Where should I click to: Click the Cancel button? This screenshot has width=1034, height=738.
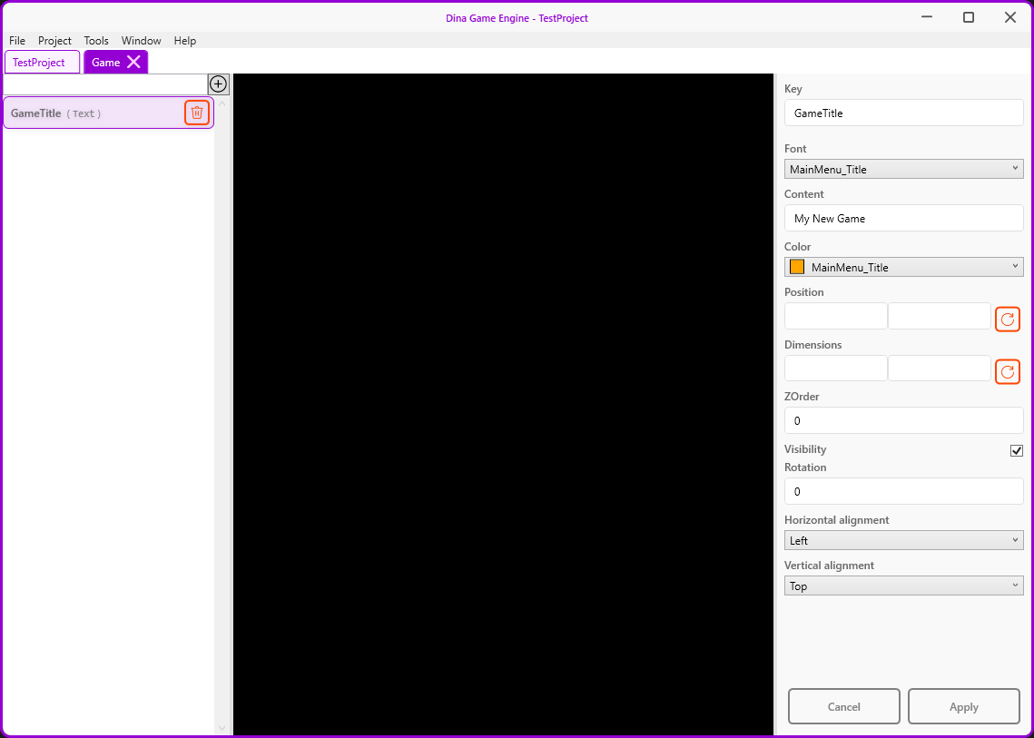pyautogui.click(x=844, y=706)
